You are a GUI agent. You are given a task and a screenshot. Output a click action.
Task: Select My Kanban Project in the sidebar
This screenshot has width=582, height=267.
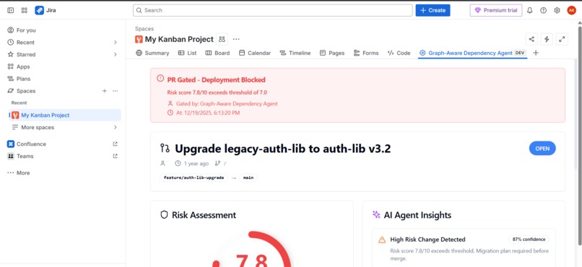65,115
